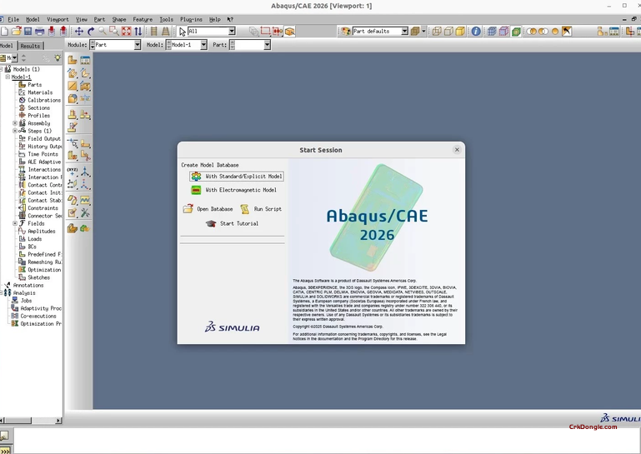641x454 pixels.
Task: Enable Shaded render style
Action: (460, 31)
